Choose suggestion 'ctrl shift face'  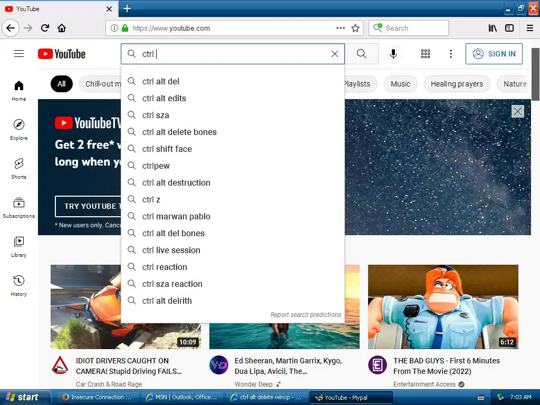(233, 149)
